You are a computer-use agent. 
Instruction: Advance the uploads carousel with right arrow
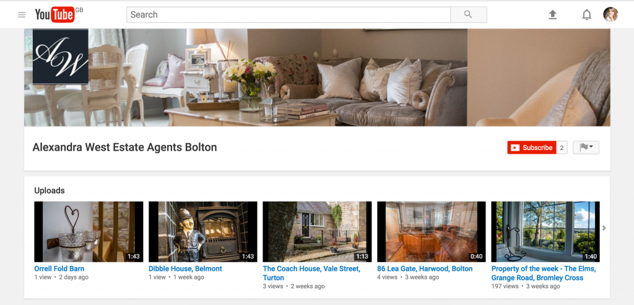[604, 228]
